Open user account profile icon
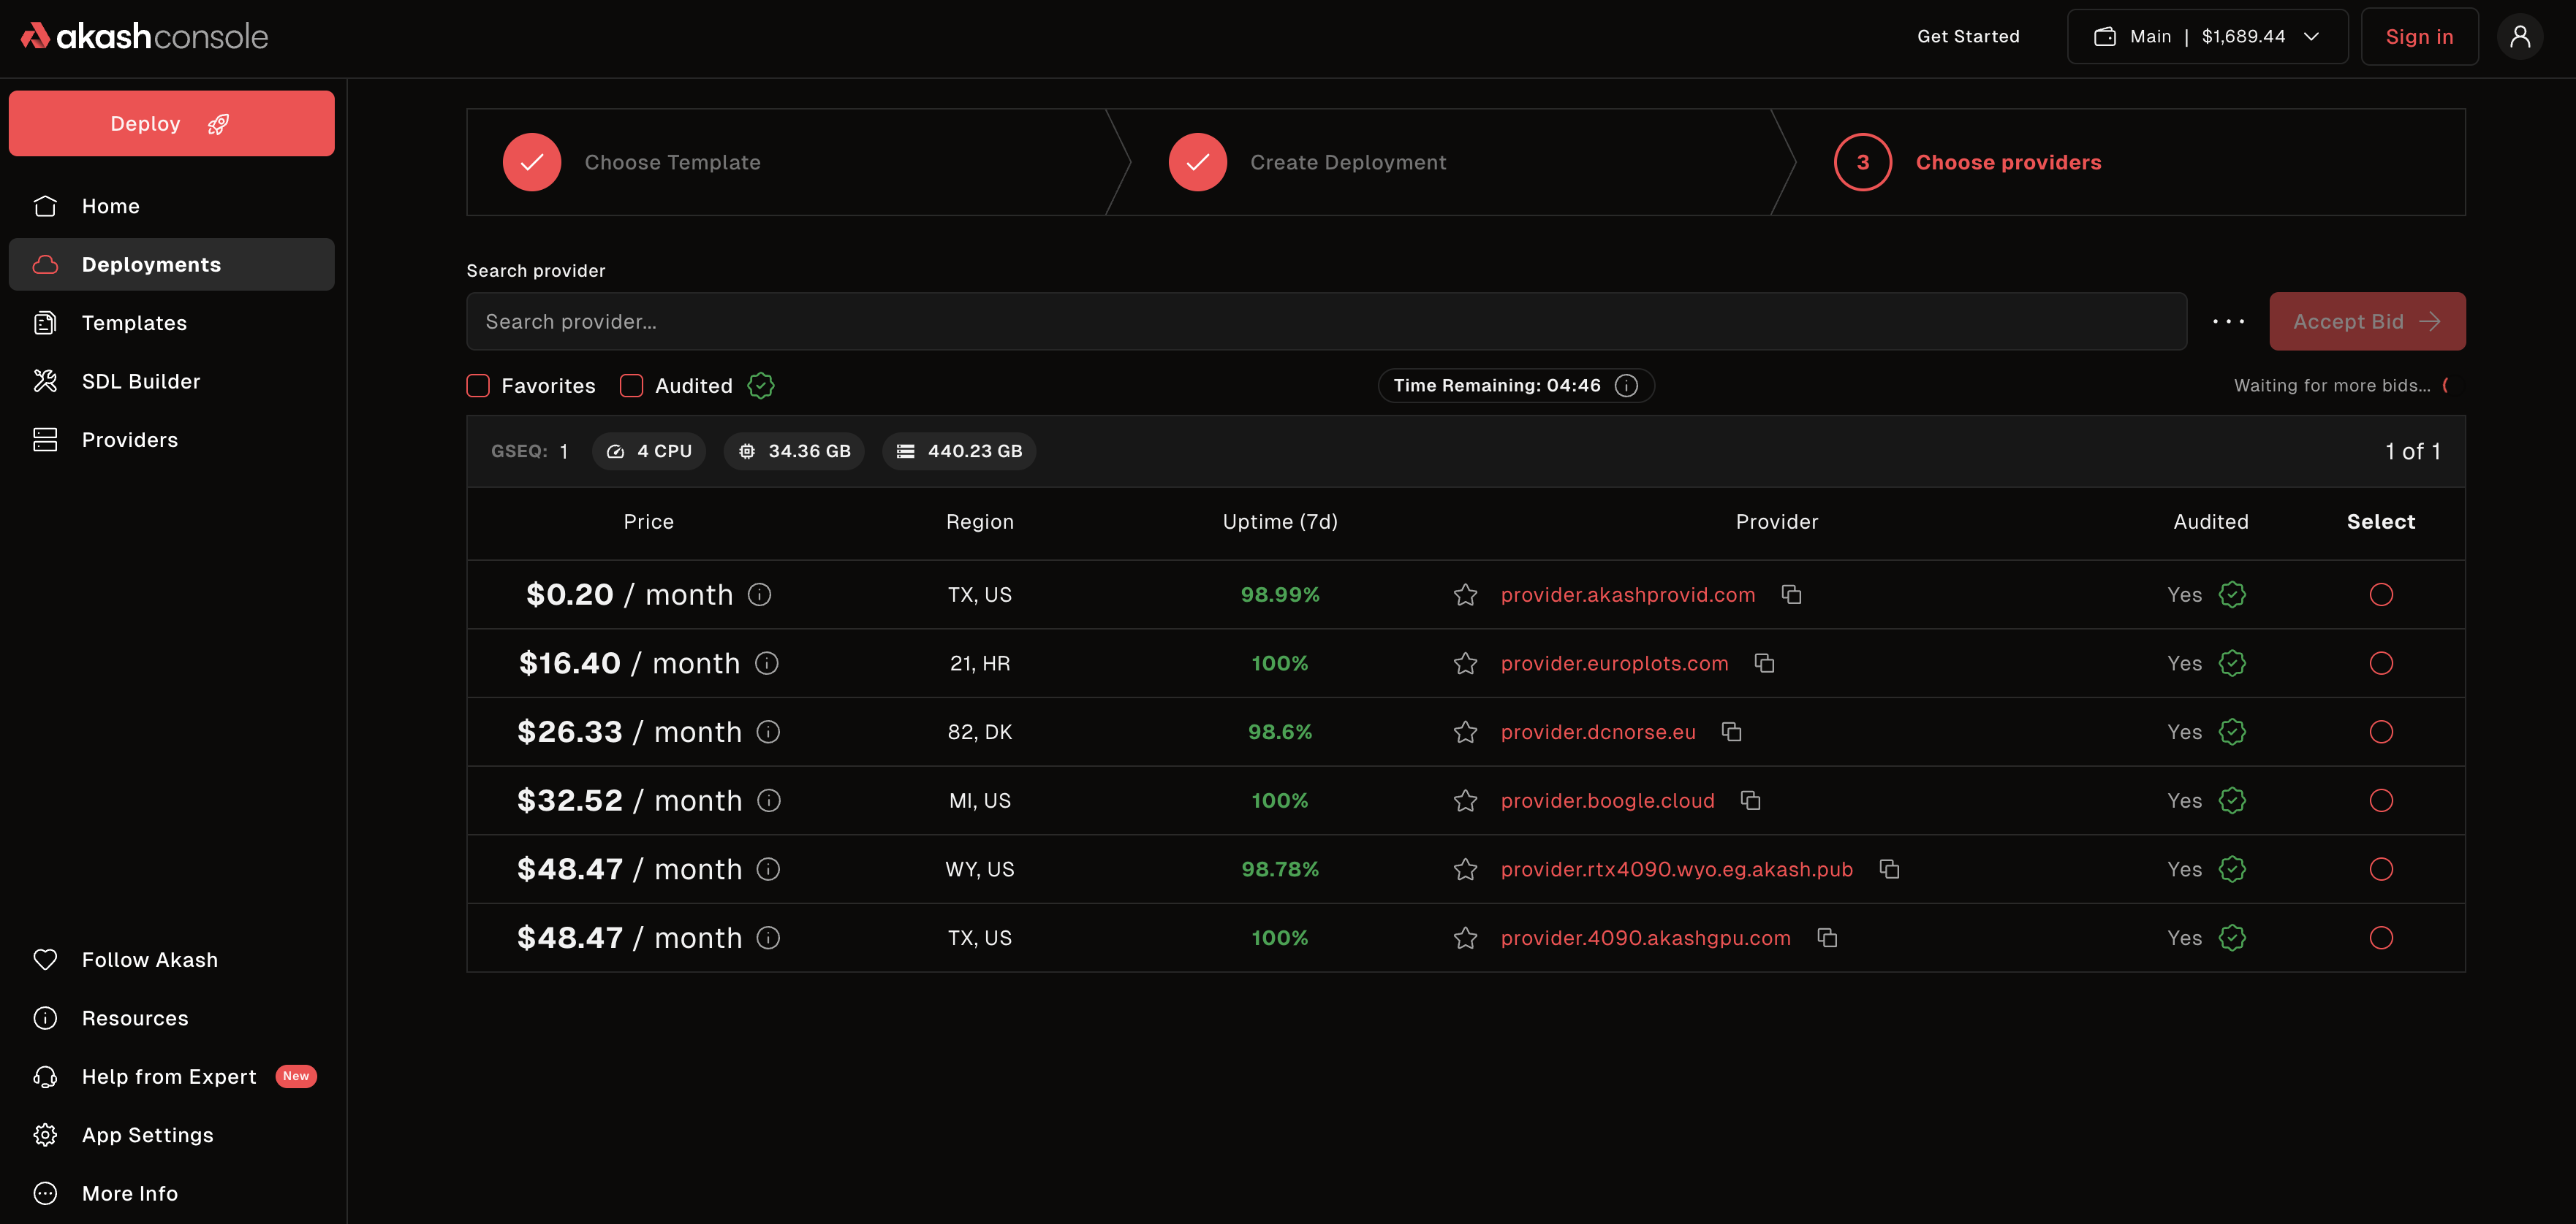Viewport: 2576px width, 1224px height. (x=2519, y=37)
